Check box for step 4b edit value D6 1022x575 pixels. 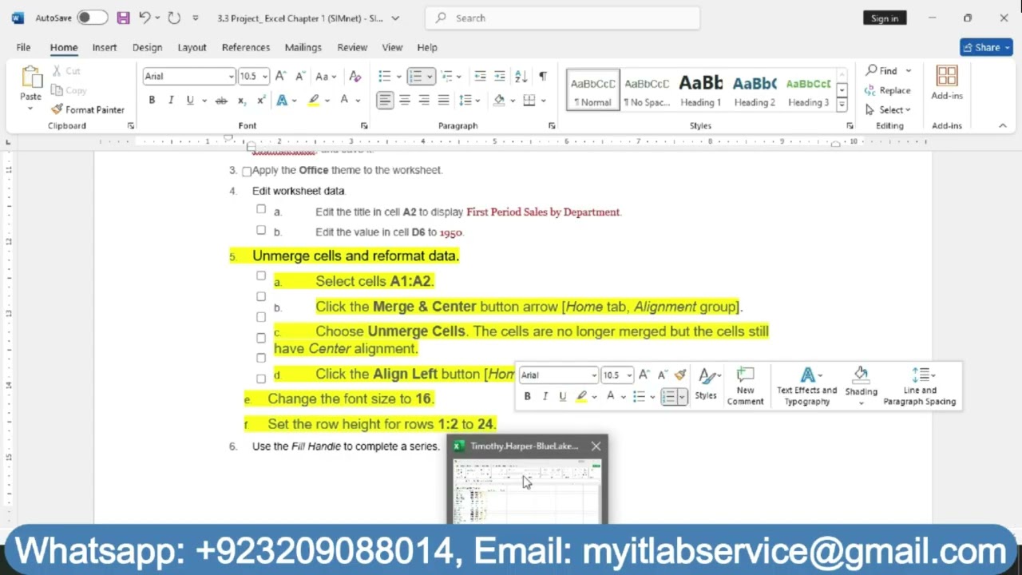261,230
